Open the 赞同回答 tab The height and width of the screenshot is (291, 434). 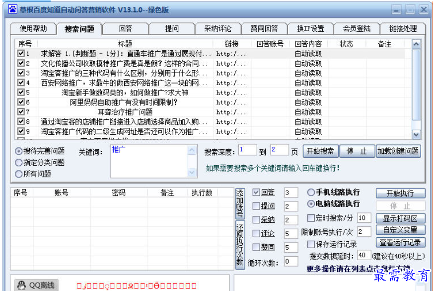pos(264,28)
